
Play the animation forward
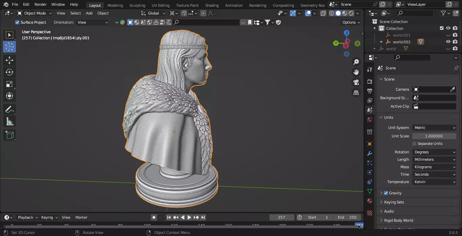(x=189, y=217)
